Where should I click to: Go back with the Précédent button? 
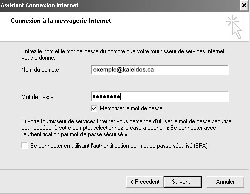pos(145,182)
